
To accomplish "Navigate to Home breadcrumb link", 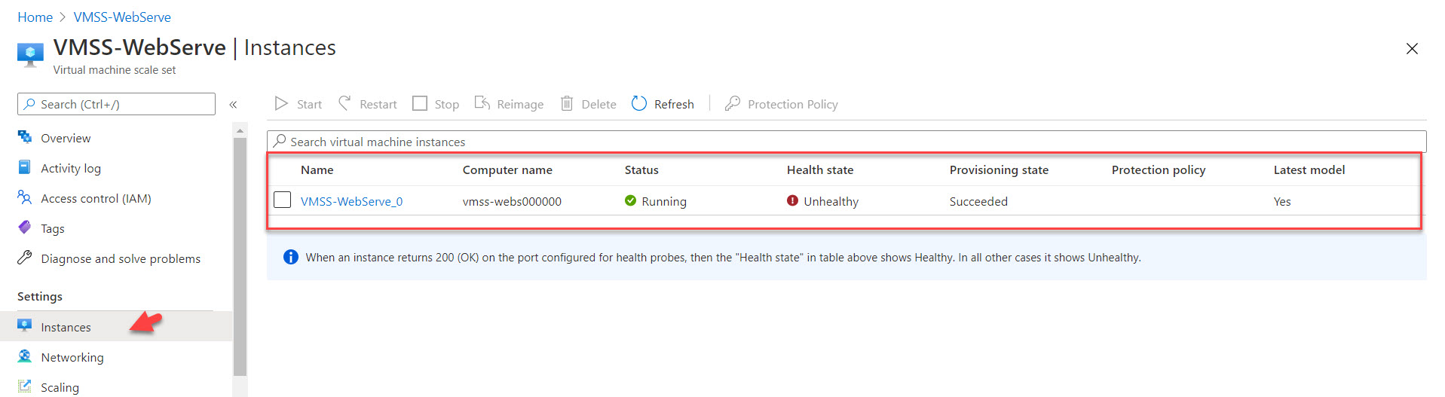I will (x=35, y=17).
